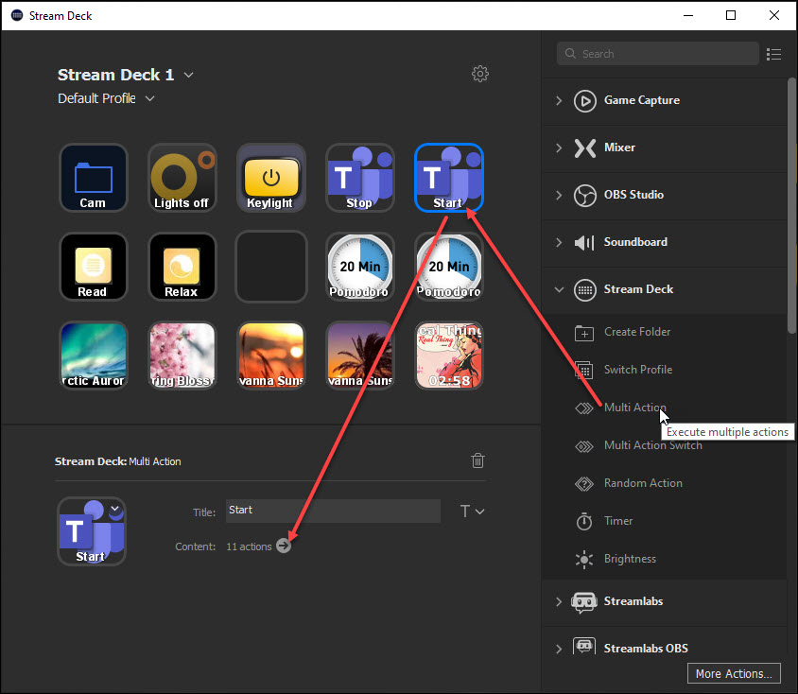This screenshot has width=798, height=694.
Task: Open Stream Deck settings gear
Action: point(480,74)
